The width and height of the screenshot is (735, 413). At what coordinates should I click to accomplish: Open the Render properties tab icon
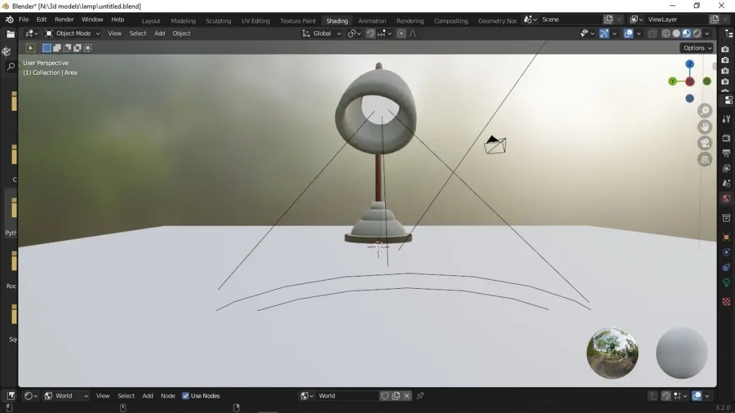click(x=726, y=138)
